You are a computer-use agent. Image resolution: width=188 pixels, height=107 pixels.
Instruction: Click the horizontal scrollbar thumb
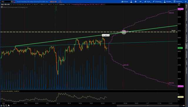[148, 106]
